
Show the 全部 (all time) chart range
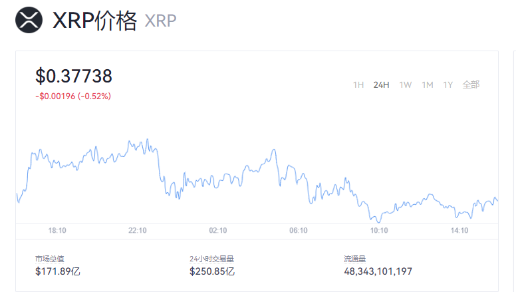(471, 85)
